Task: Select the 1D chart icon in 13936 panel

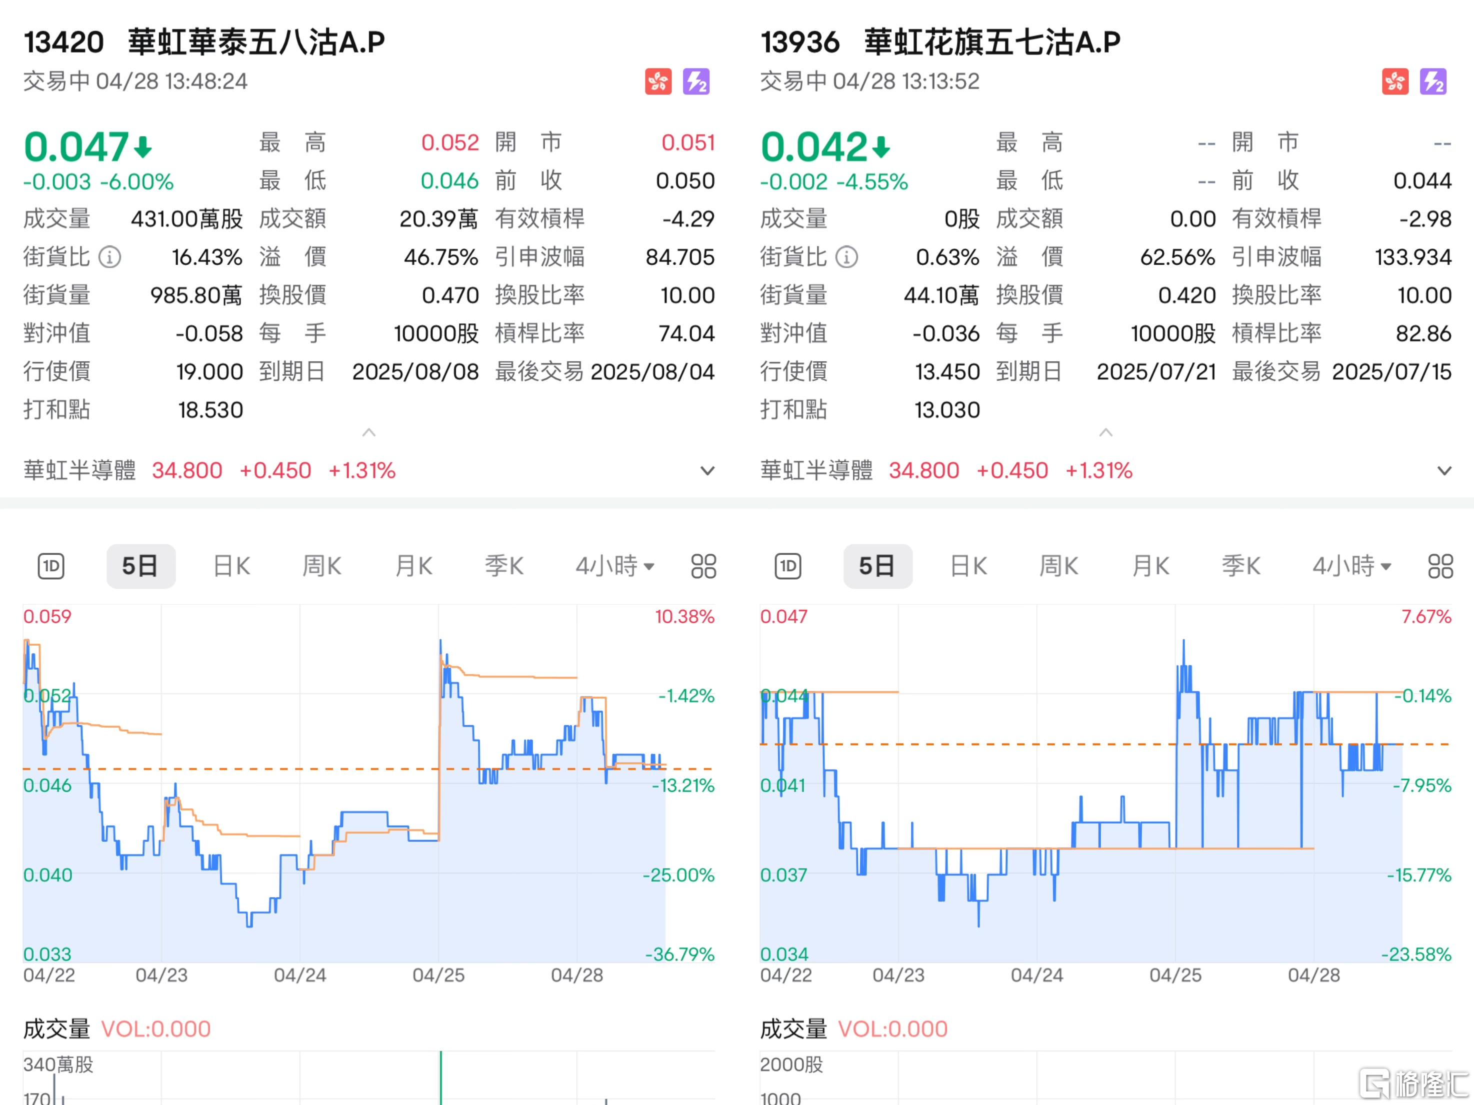Action: (788, 566)
